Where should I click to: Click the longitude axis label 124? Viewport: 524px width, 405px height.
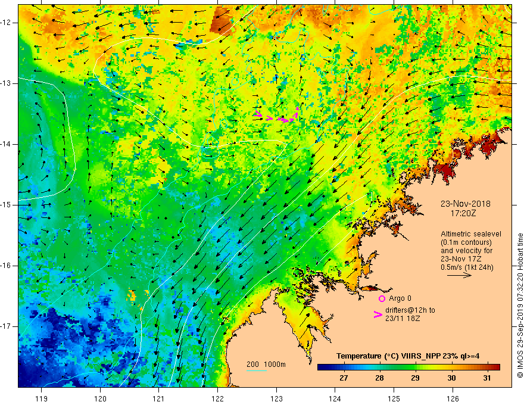tap(335, 398)
